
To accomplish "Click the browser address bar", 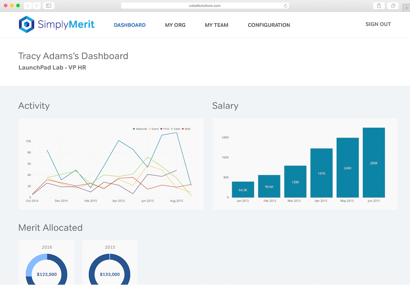I will (205, 5).
